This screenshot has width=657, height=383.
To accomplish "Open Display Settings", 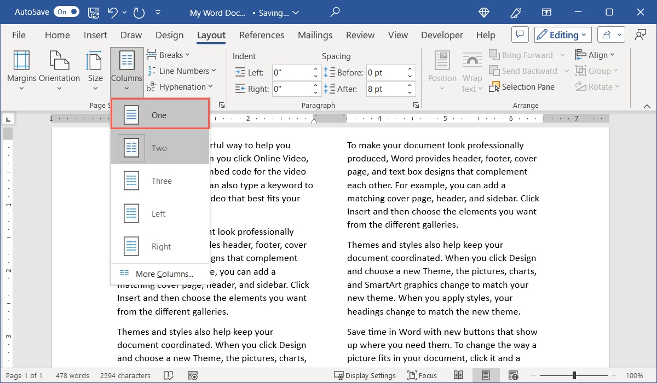I will pos(365,375).
